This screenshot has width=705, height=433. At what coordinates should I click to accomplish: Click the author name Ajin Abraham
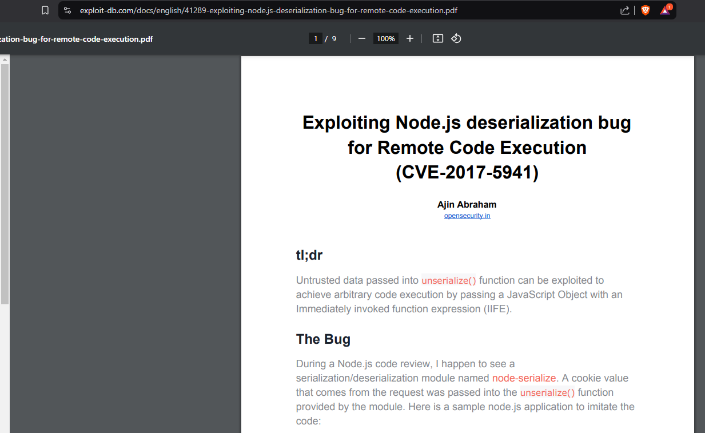coord(467,204)
